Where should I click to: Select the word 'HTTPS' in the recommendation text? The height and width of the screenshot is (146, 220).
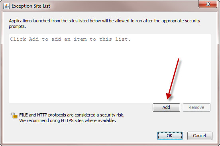67,120
